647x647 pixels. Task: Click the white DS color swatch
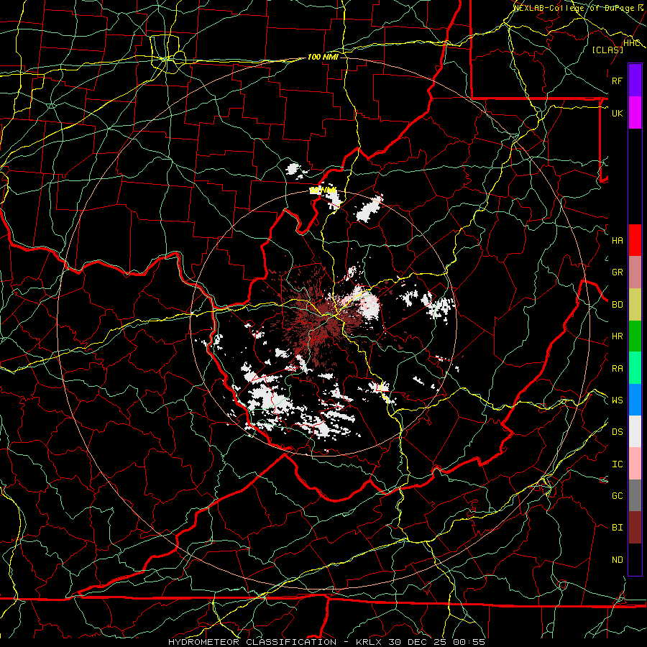(x=635, y=431)
